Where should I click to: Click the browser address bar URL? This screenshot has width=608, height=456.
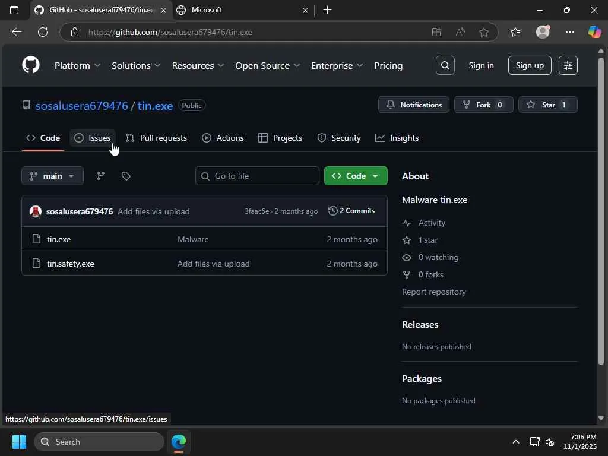tap(170, 32)
